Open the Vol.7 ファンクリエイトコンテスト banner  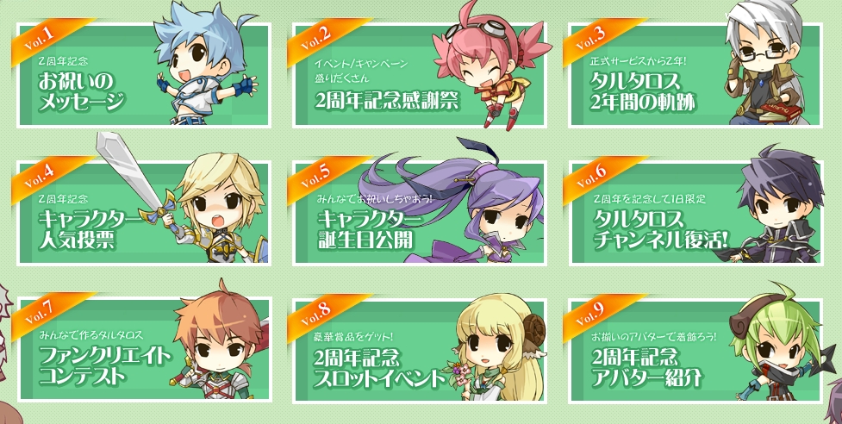[x=143, y=349]
